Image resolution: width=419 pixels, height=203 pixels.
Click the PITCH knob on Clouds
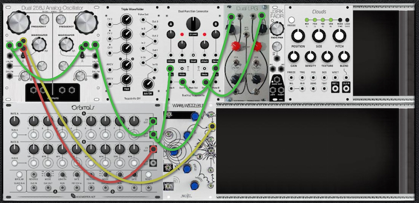coord(339,36)
